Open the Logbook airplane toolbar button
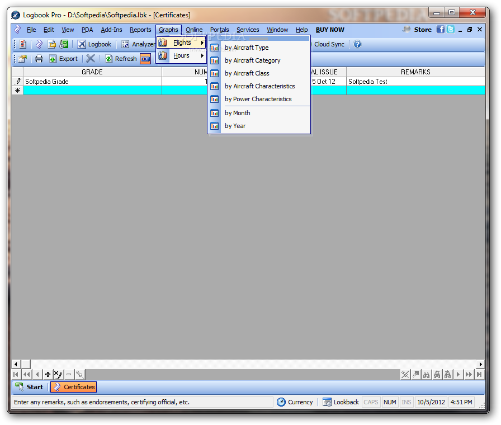Viewport: 501px width, 425px height. 94,44
